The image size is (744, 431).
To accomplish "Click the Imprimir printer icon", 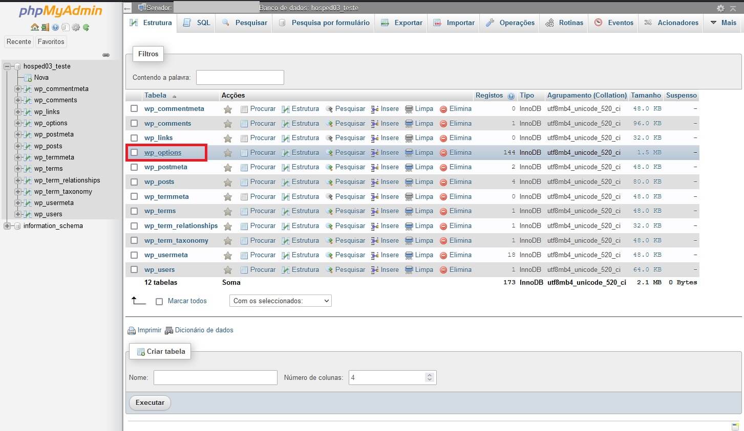I will 132,331.
